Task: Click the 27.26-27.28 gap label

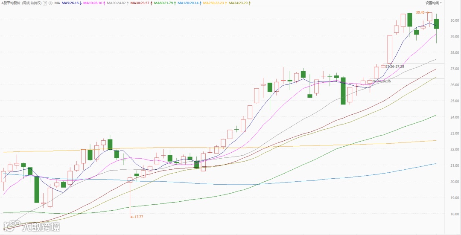Action: [394, 67]
